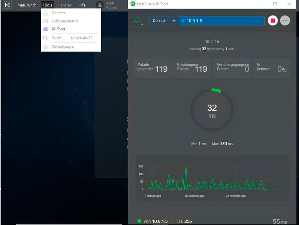The height and width of the screenshot is (225, 299).
Task: Click the TTL:255 text
Action: [184, 221]
